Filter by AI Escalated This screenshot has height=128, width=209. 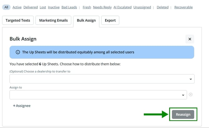[x=123, y=7]
